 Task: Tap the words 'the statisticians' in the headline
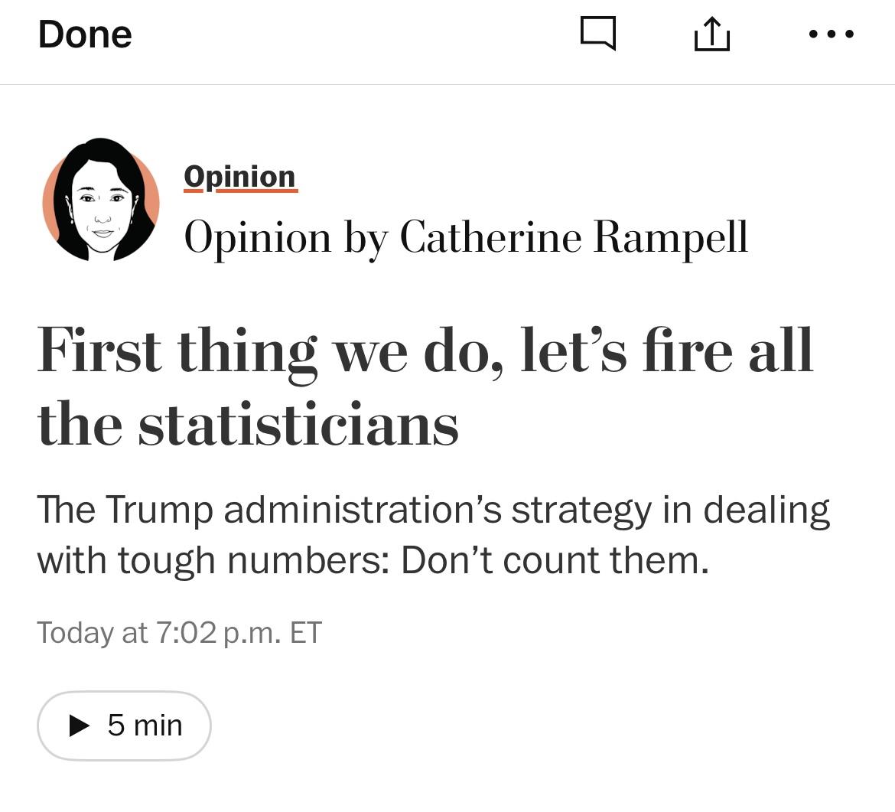click(248, 424)
